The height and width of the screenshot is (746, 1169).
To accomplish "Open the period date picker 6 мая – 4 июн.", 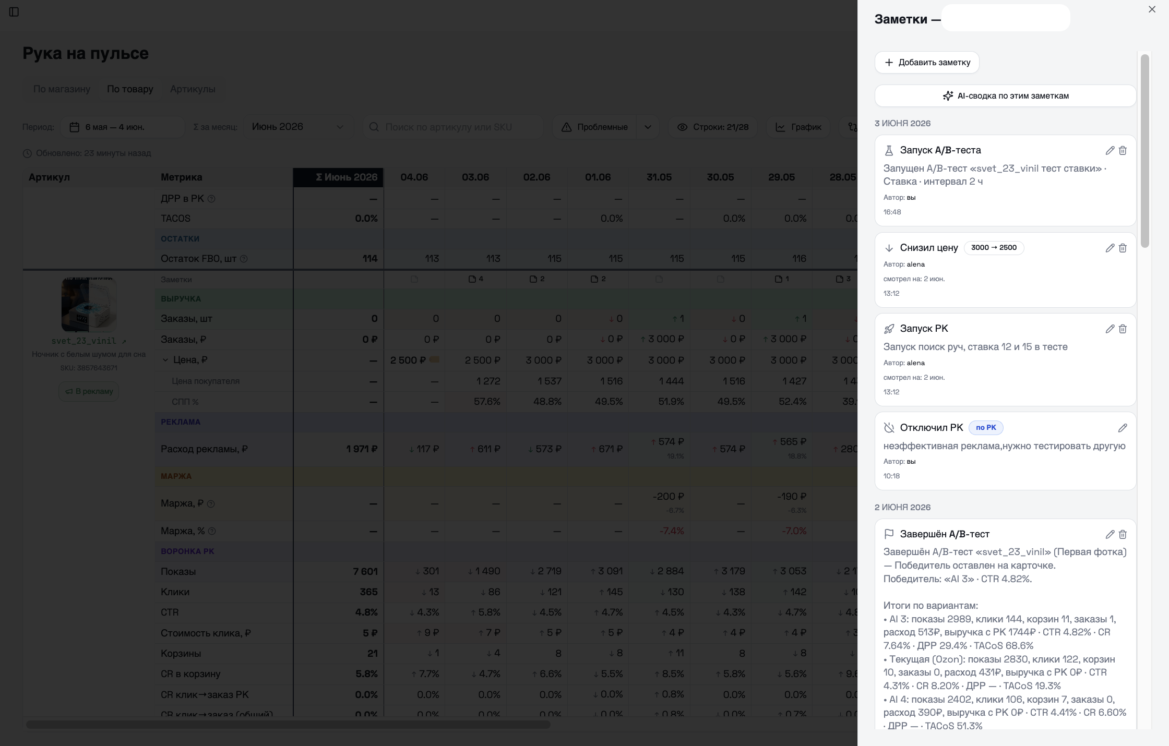I will coord(123,127).
